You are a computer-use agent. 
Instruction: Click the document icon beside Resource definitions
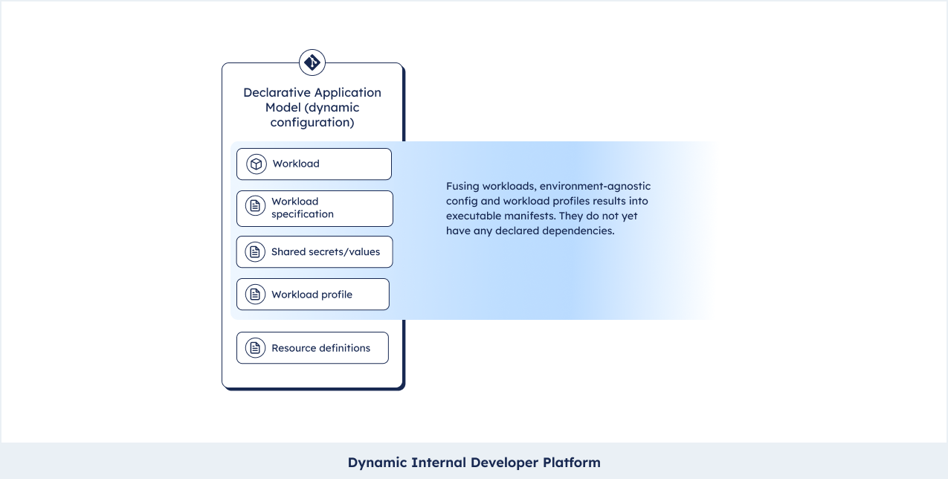click(x=255, y=348)
